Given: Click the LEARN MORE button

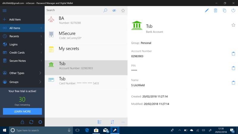Looking at the screenshot, I should (x=22, y=111).
